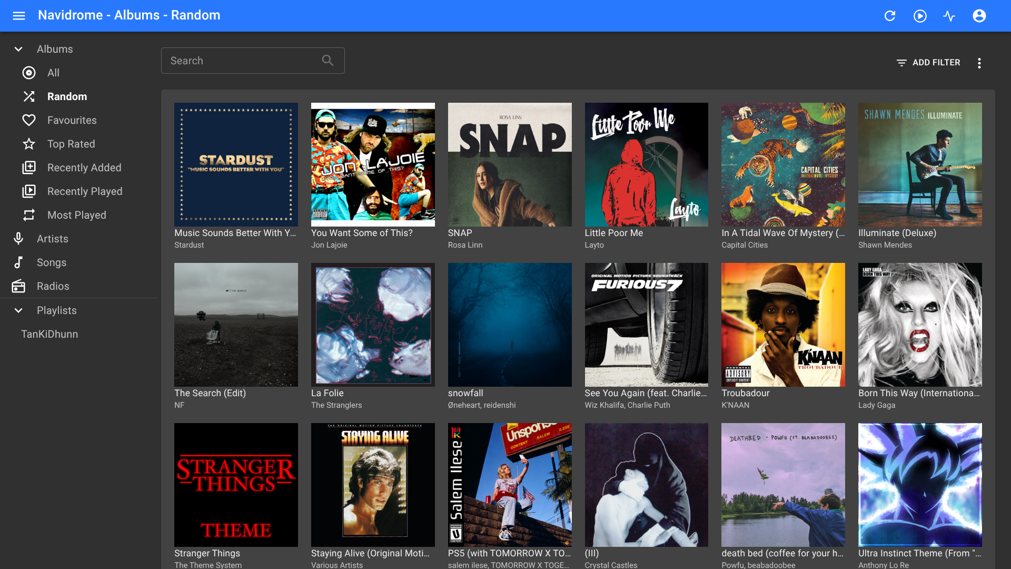Click the Favourites heart icon

[x=29, y=120]
